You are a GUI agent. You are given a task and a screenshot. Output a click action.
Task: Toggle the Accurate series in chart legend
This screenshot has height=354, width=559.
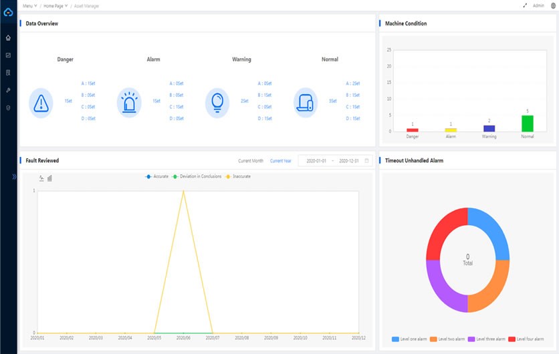click(157, 176)
